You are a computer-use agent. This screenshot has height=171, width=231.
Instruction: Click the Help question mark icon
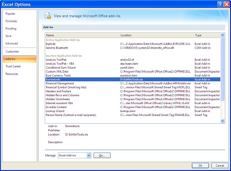pos(220,4)
